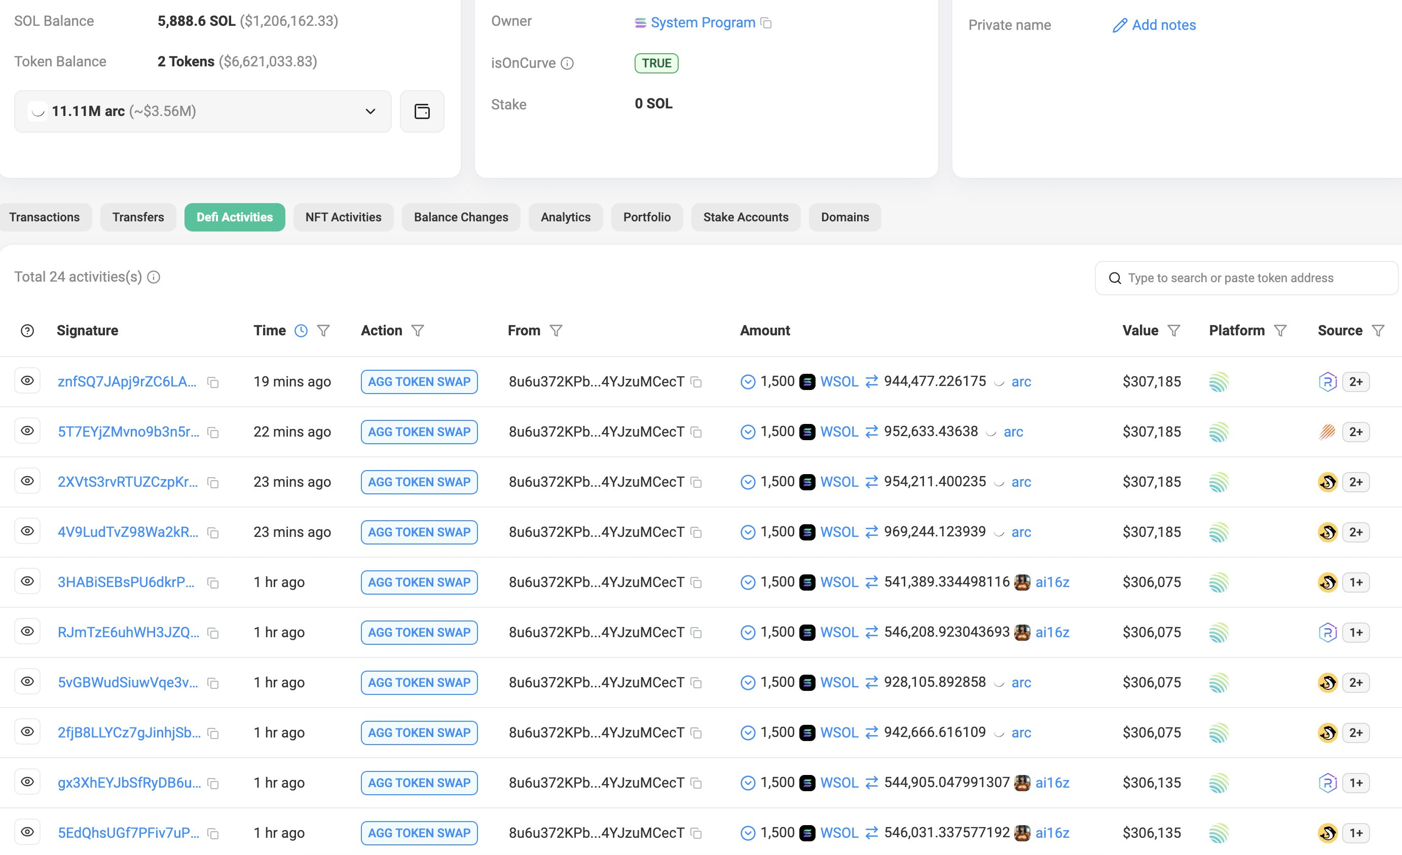Click the copy icon next to transaction signature
Viewport: 1402px width, 855px height.
pyautogui.click(x=214, y=381)
